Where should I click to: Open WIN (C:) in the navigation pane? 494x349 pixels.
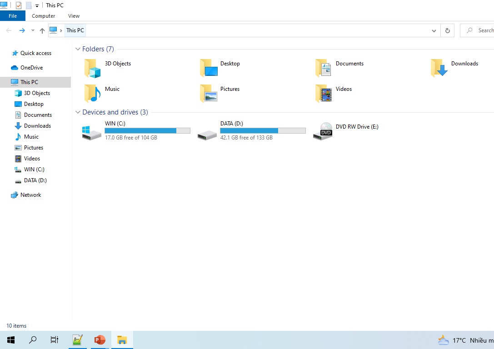click(34, 170)
